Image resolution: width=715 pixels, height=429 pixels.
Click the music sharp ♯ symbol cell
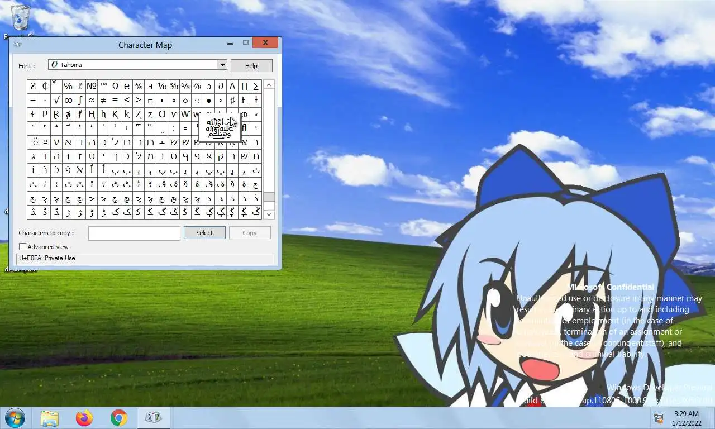click(x=232, y=101)
